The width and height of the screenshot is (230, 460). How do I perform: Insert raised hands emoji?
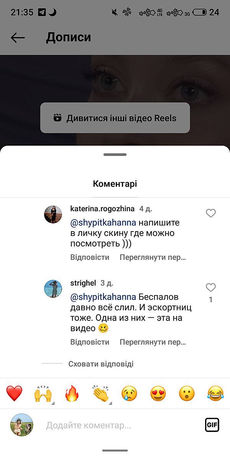(x=43, y=394)
